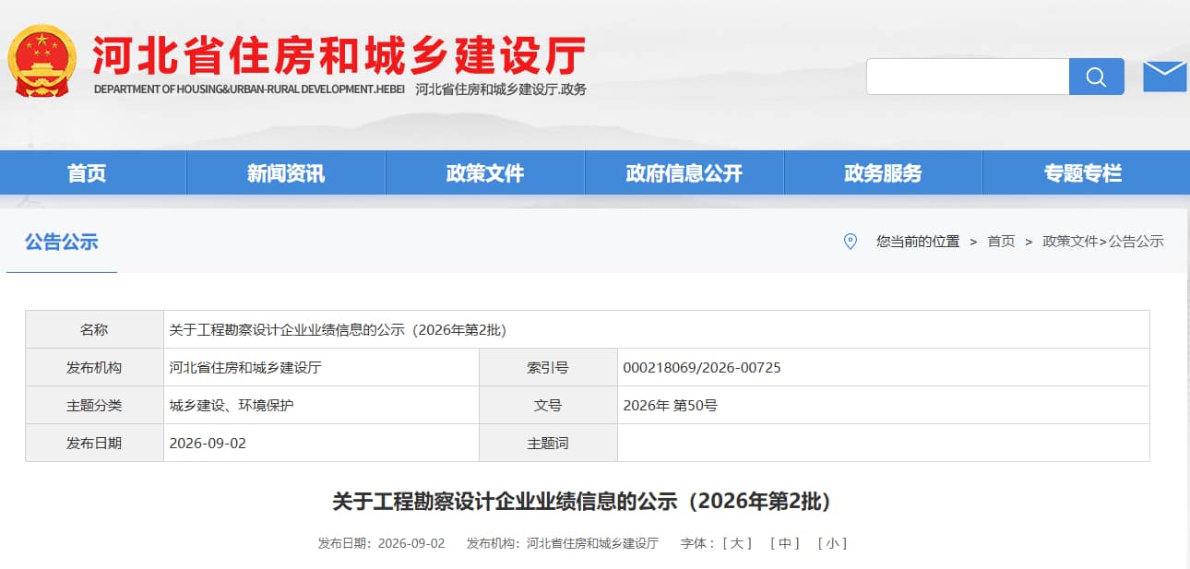Open 公告公示 breadcrumb link
1190x569 pixels.
pyautogui.click(x=1136, y=242)
